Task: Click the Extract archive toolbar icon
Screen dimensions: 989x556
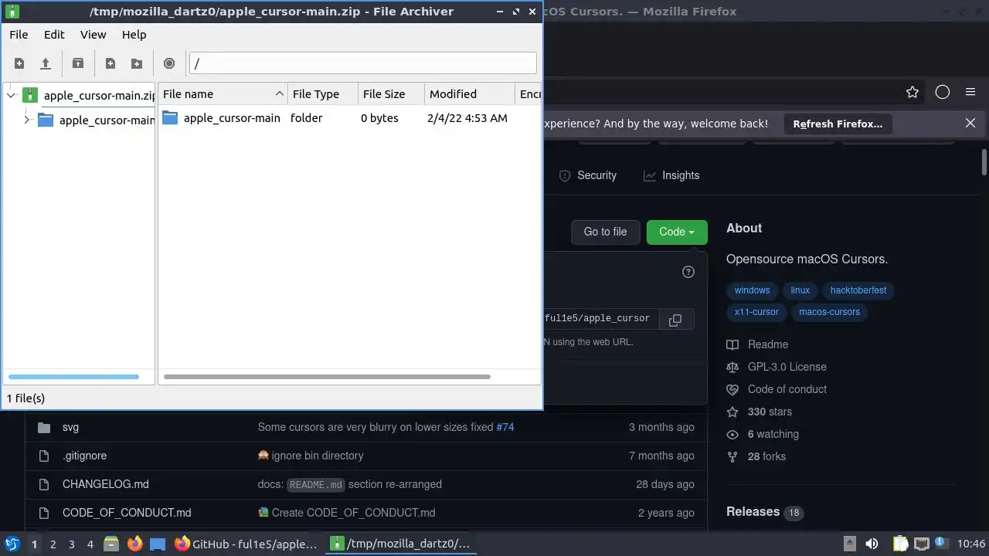Action: tap(78, 63)
